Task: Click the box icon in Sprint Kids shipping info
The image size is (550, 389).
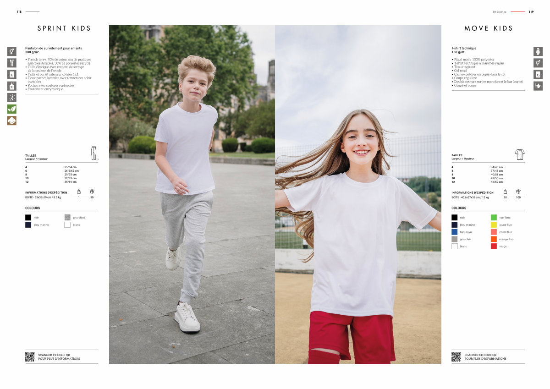Action: click(x=92, y=192)
